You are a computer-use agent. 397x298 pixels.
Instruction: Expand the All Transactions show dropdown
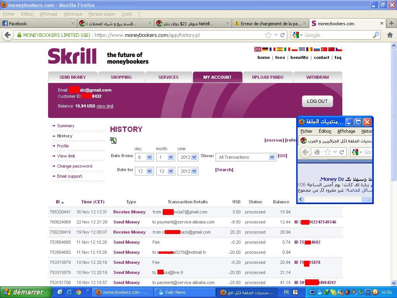coord(272,157)
